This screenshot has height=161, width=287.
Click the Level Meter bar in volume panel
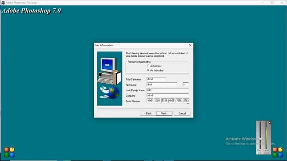click(x=266, y=136)
